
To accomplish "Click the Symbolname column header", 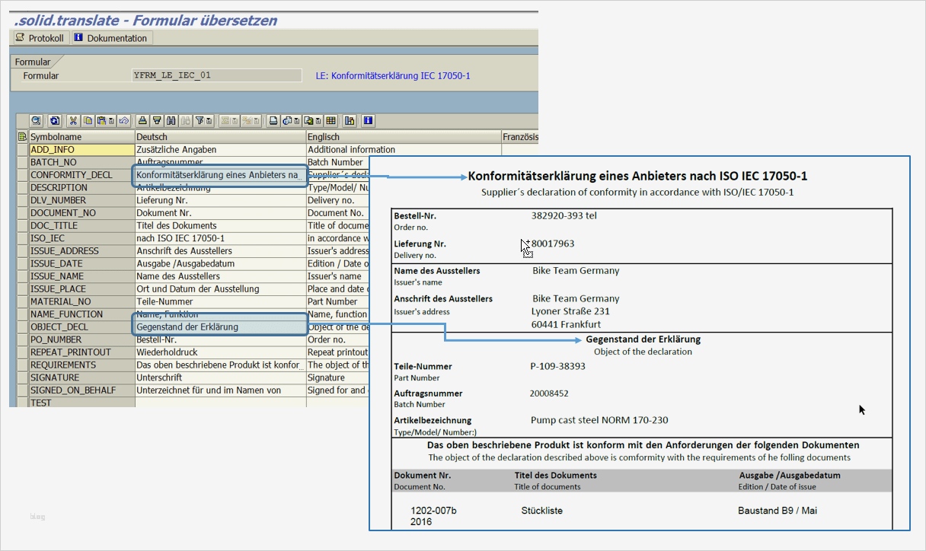I will pyautogui.click(x=80, y=137).
